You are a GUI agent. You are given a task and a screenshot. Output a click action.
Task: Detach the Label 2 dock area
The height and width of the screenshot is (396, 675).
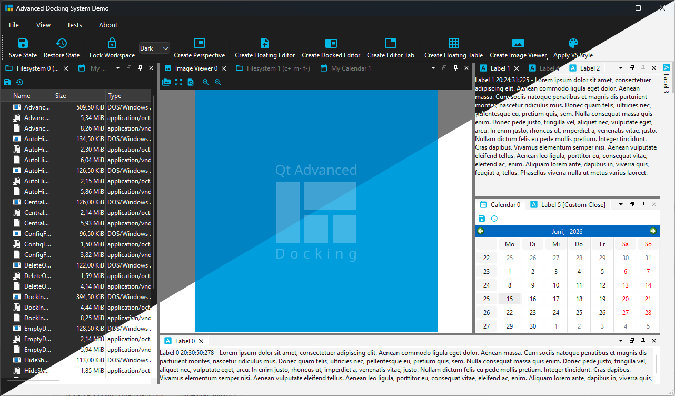(632, 68)
